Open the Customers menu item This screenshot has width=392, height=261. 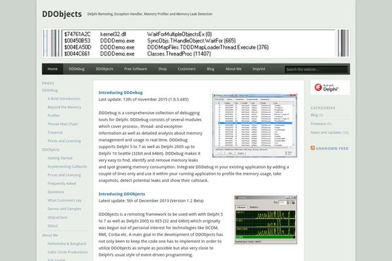point(186,69)
